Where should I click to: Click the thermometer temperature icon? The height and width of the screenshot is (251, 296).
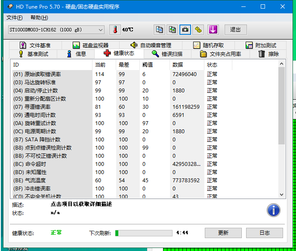pyautogui.click(x=115, y=30)
